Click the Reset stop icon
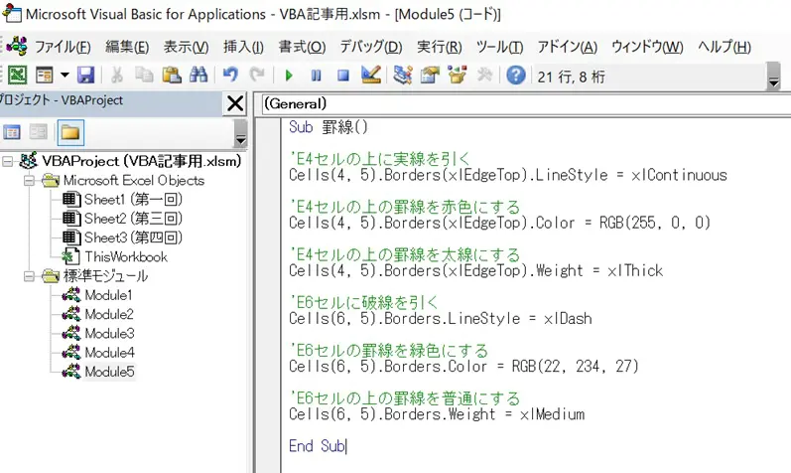 (x=343, y=76)
